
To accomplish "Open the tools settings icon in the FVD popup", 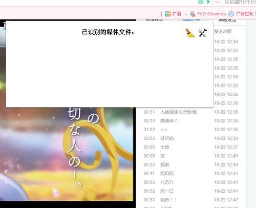I will tap(203, 33).
